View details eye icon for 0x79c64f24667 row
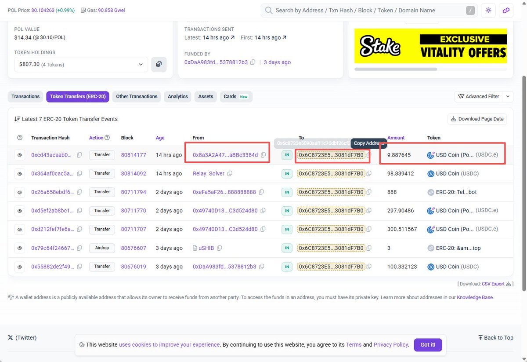Screen dimensions: 527x362 pyautogui.click(x=20, y=248)
